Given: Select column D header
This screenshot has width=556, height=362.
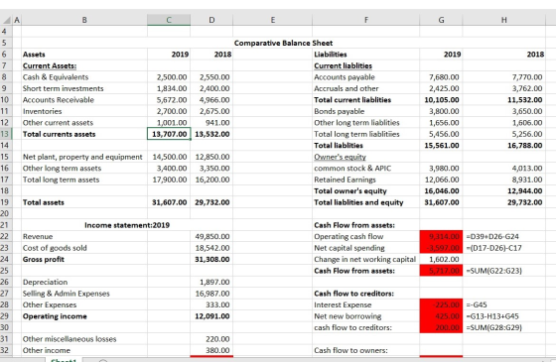Looking at the screenshot, I should coord(211,20).
